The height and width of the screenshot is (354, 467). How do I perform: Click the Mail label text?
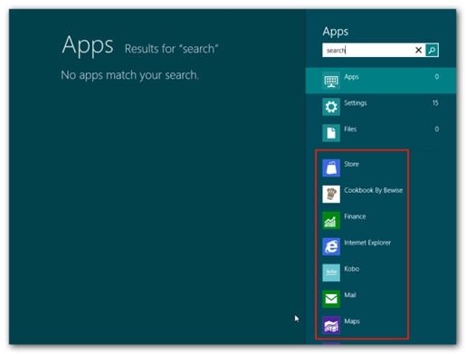pyautogui.click(x=350, y=295)
